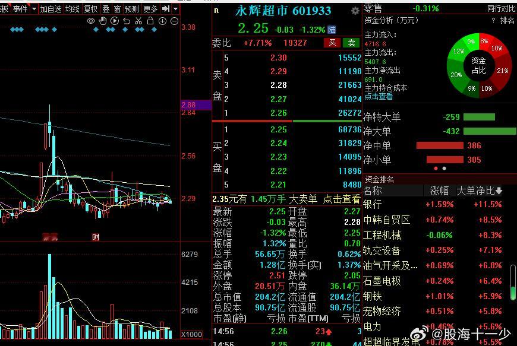Image resolution: width=517 pixels, height=346 pixels.
Task: Select the 银行 sector row
Action: (432, 204)
